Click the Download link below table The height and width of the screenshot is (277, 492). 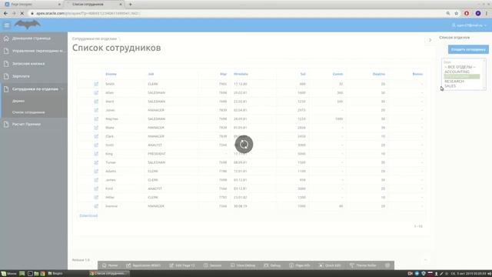(88, 215)
